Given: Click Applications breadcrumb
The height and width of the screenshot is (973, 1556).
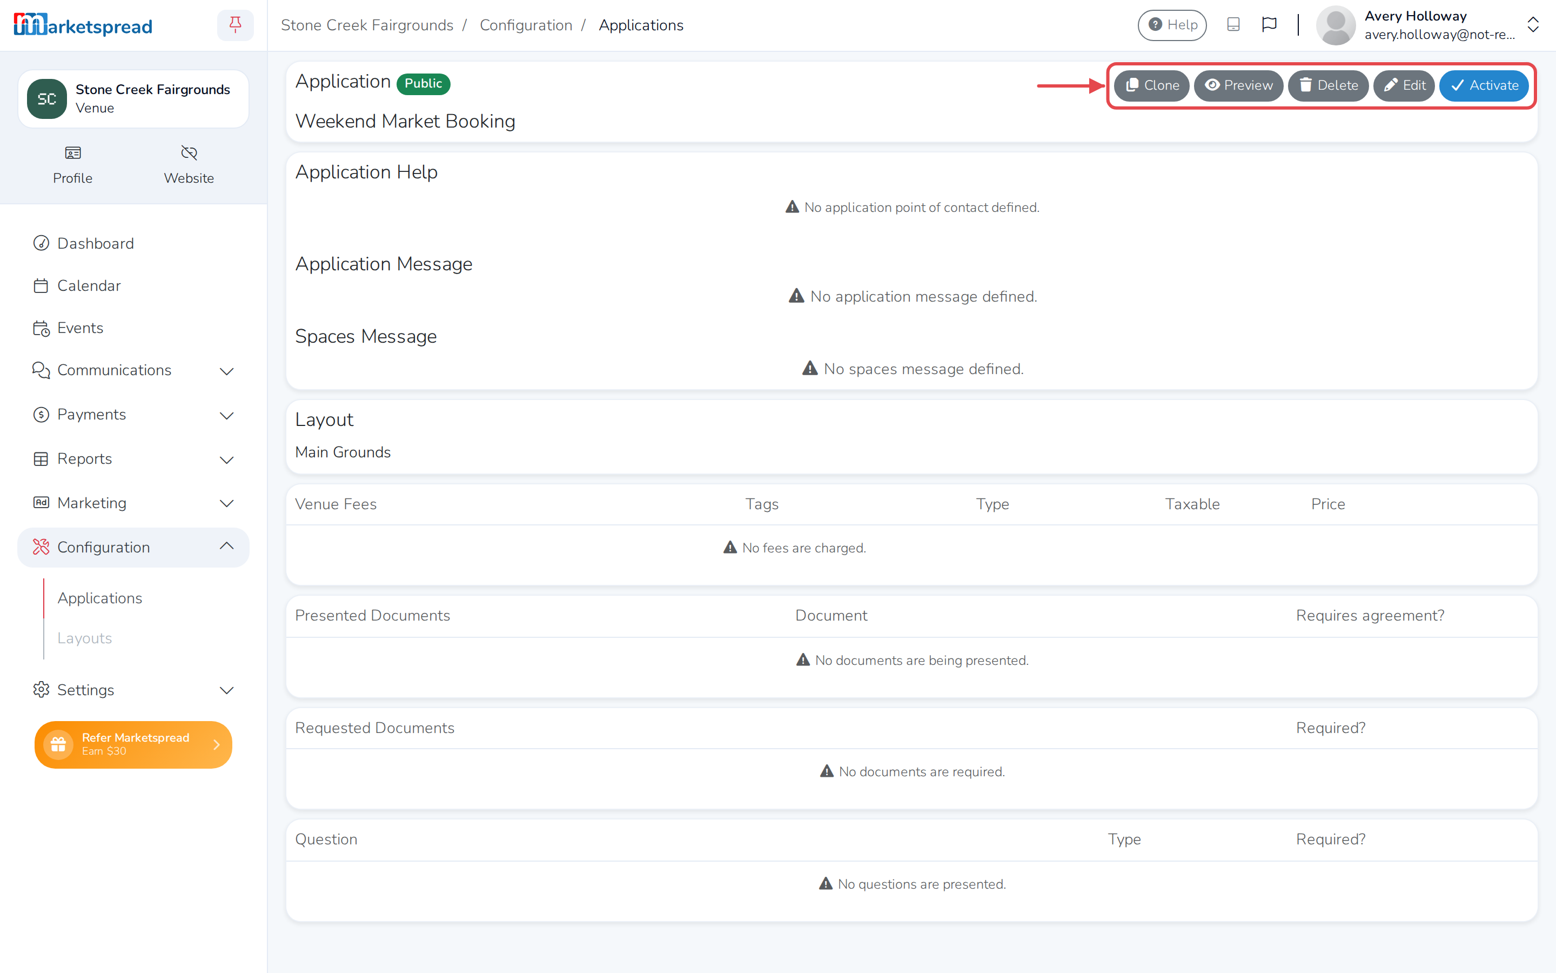Looking at the screenshot, I should 641,25.
